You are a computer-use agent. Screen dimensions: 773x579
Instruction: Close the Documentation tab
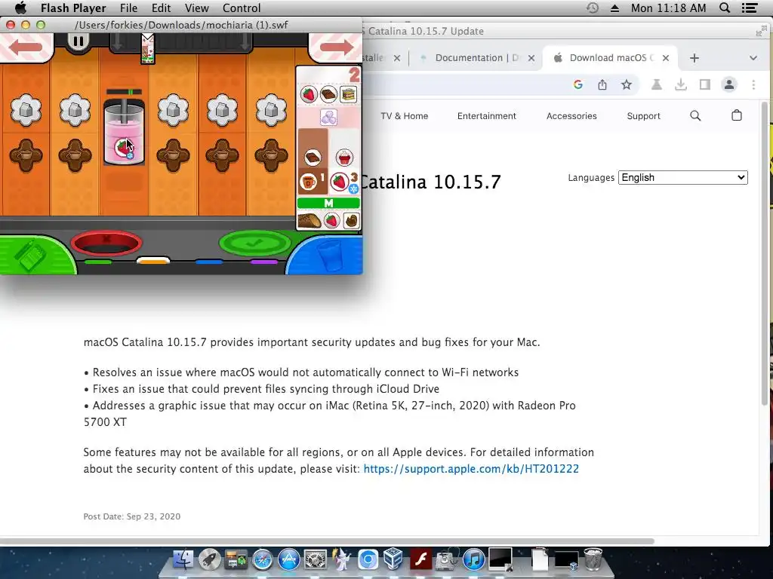tap(531, 58)
